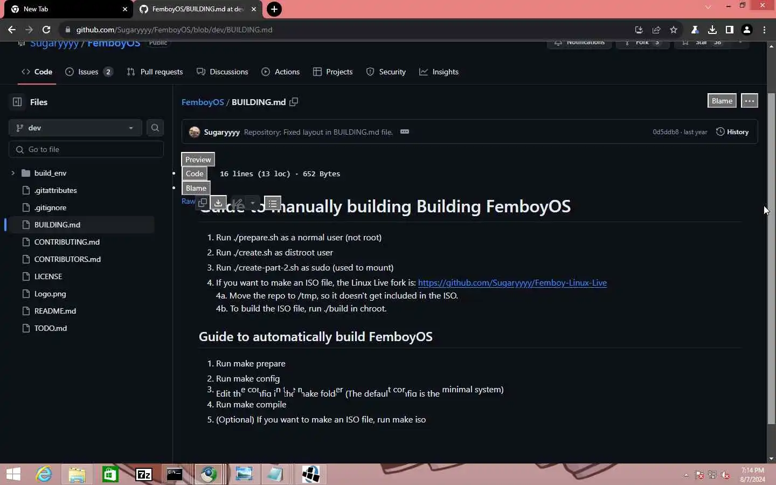This screenshot has width=776, height=485.
Task: Open the Security tab
Action: [x=386, y=72]
